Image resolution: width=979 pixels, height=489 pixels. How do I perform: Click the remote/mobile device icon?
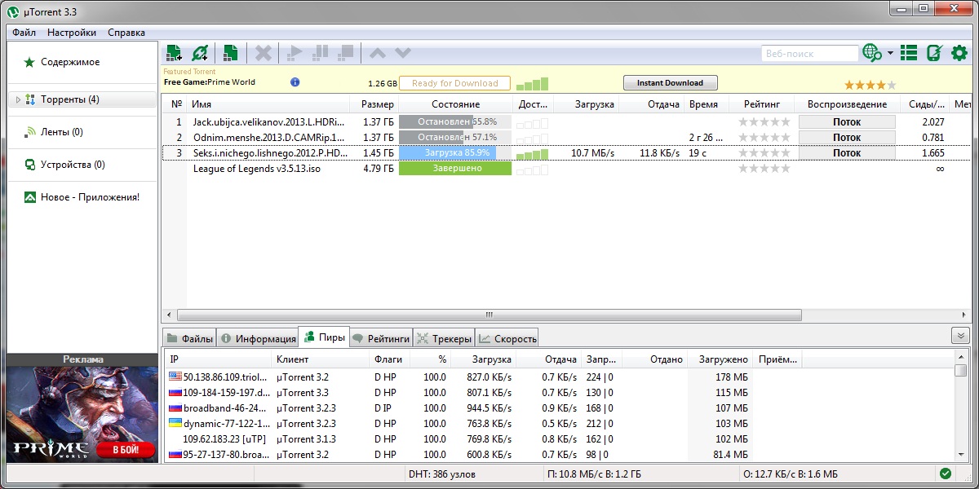click(x=935, y=53)
